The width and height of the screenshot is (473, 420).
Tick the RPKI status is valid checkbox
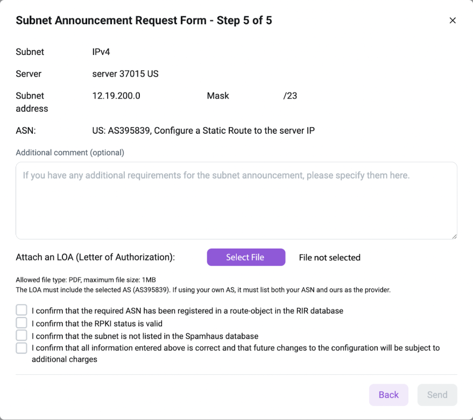(22, 323)
